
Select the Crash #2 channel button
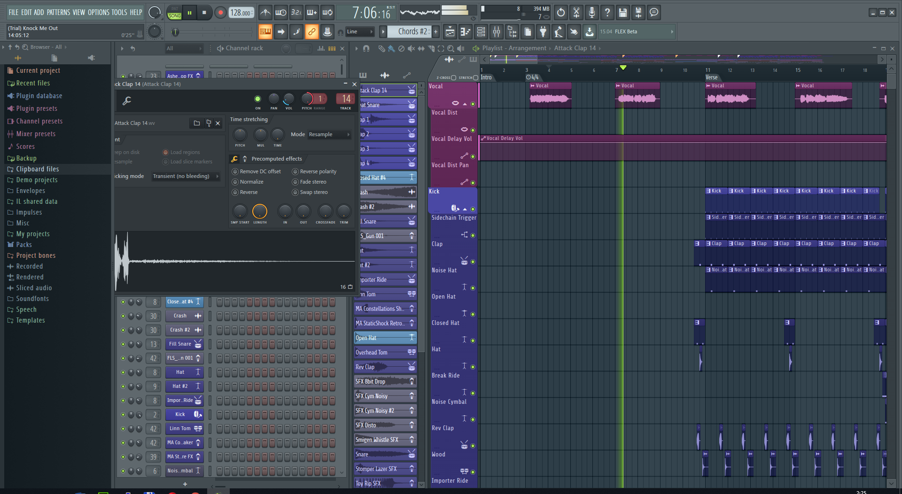(x=180, y=330)
